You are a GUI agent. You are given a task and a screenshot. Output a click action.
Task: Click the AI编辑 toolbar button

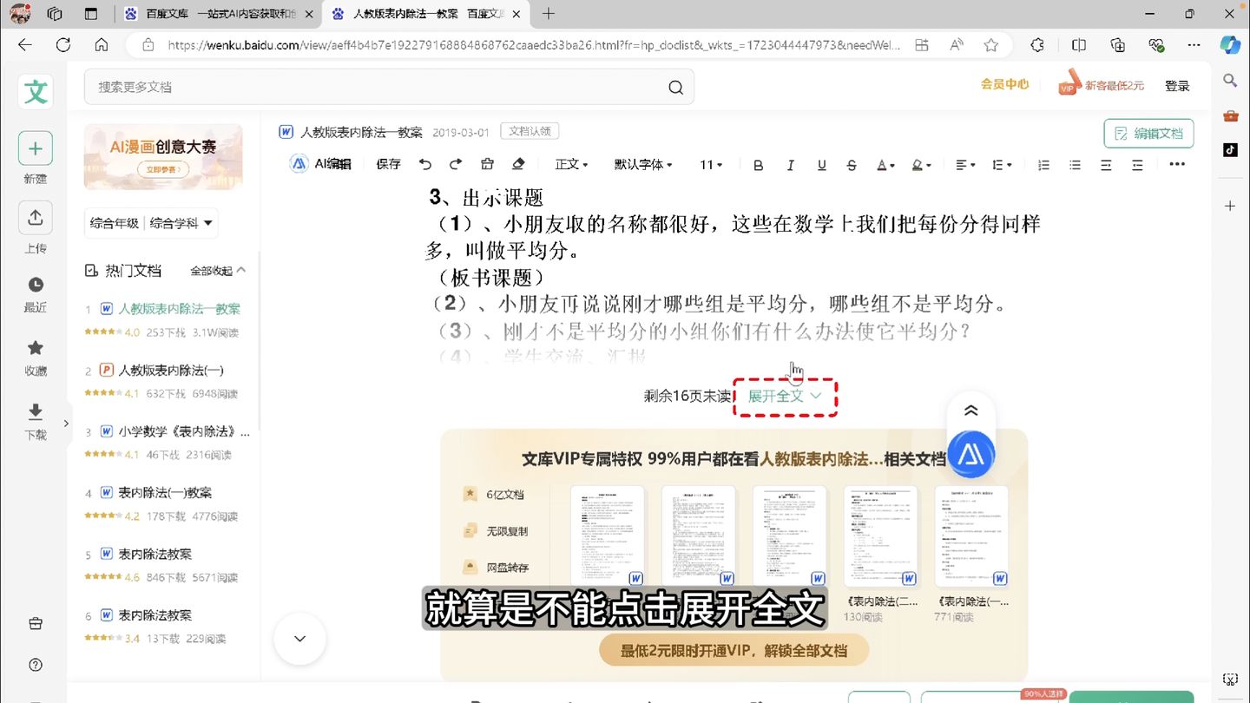click(320, 164)
